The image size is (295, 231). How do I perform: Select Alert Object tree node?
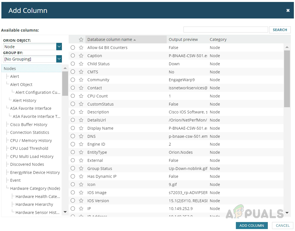(21, 85)
